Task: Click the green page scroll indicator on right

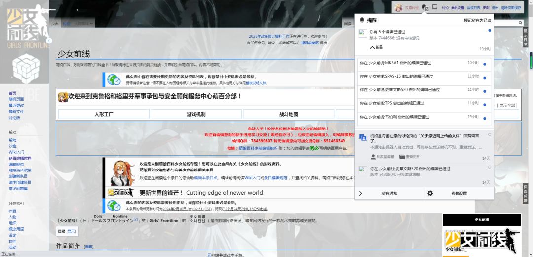Action: coord(531,60)
